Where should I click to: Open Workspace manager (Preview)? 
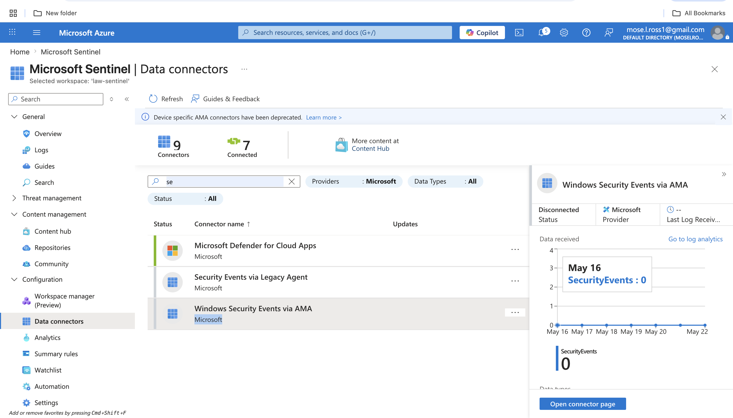(64, 301)
